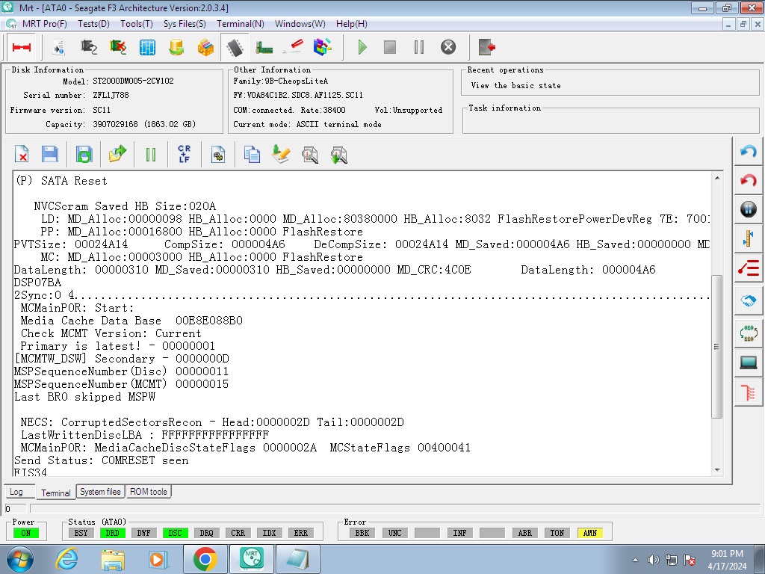The width and height of the screenshot is (765, 574).
Task: Click the pencil edit notes icon
Action: coord(281,155)
